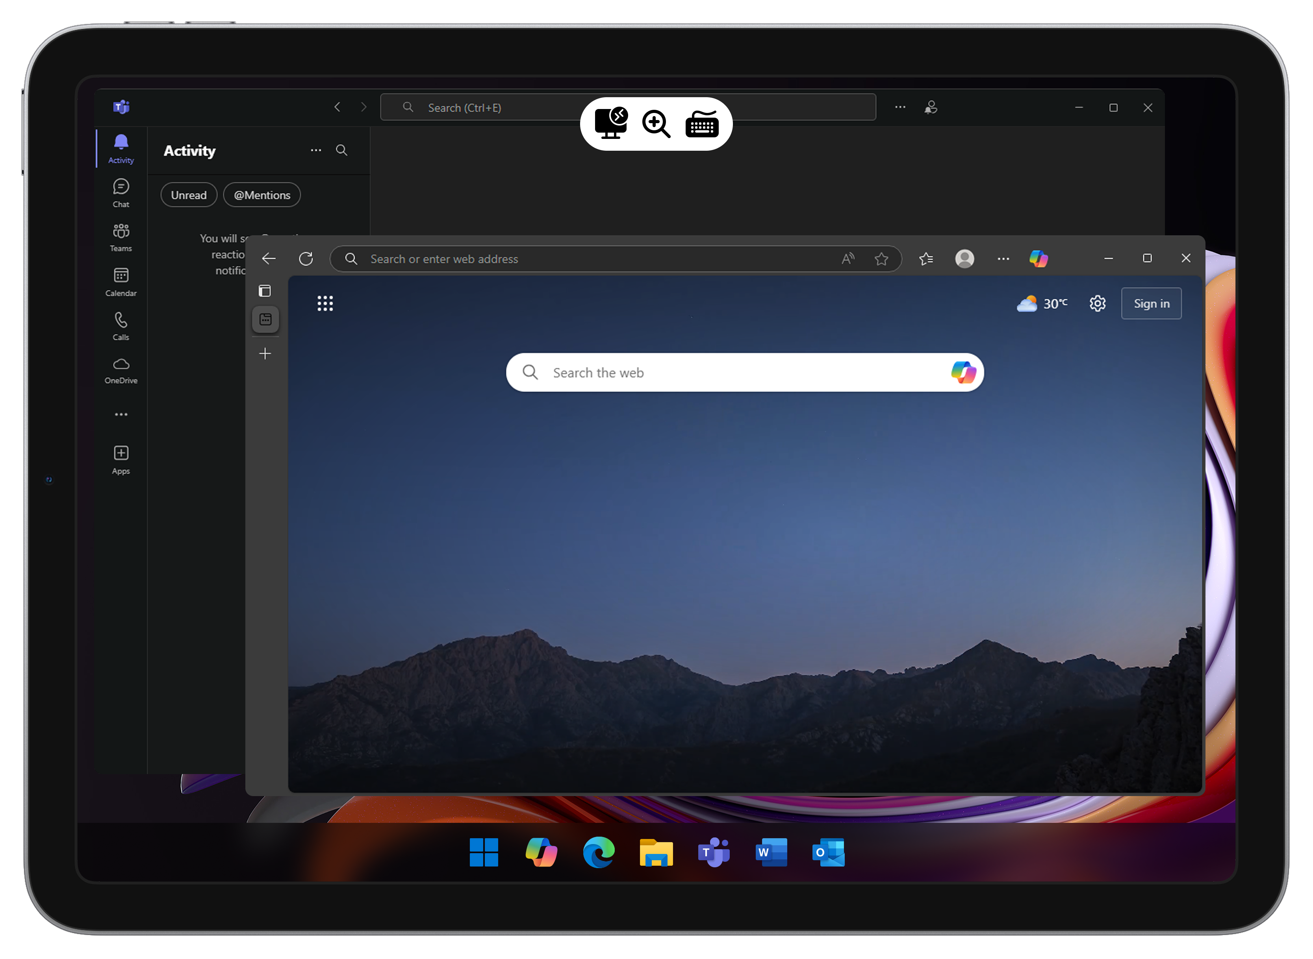Switch to Chat in Teams
Viewport: 1313px width, 959px height.
coord(121,193)
